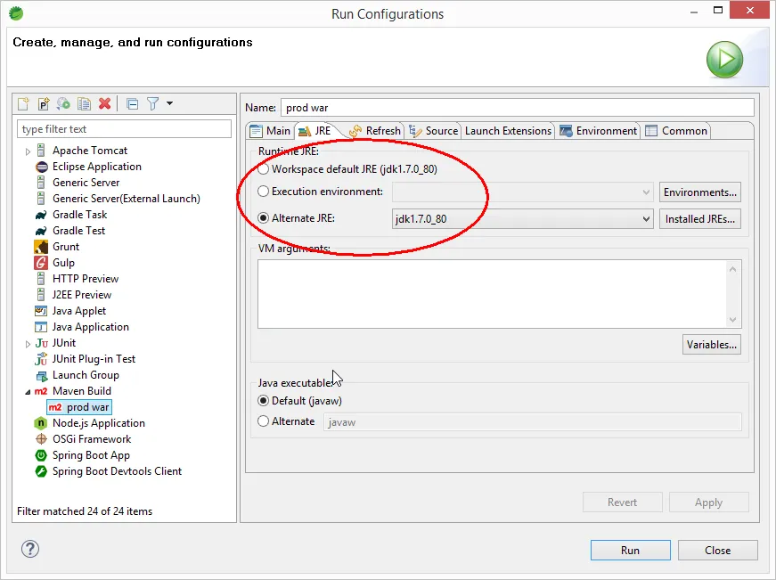776x580 pixels.
Task: Select JUnit Plug-in Test icon
Action: 41,359
